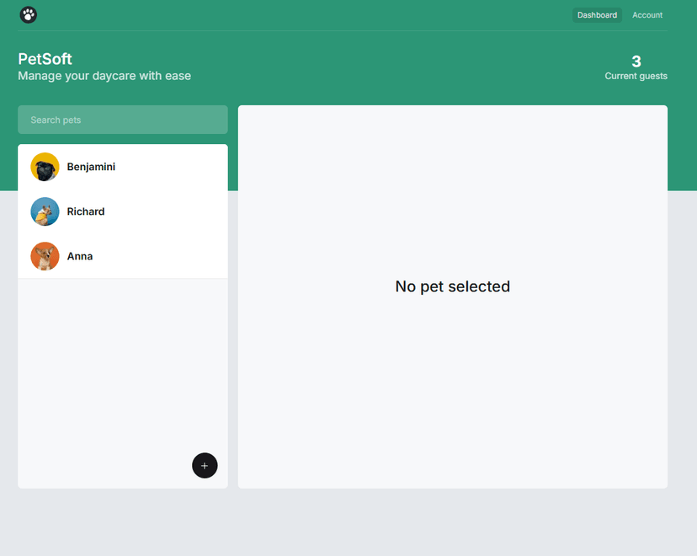The image size is (697, 556).
Task: Click Anna's orange avatar picture
Action: click(45, 256)
